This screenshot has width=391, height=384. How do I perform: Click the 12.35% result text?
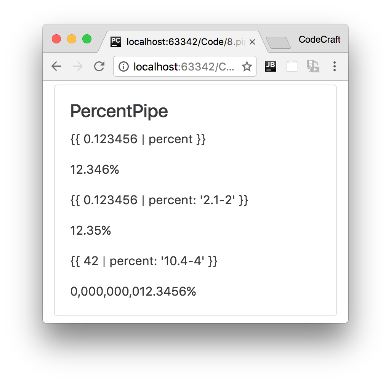[91, 230]
